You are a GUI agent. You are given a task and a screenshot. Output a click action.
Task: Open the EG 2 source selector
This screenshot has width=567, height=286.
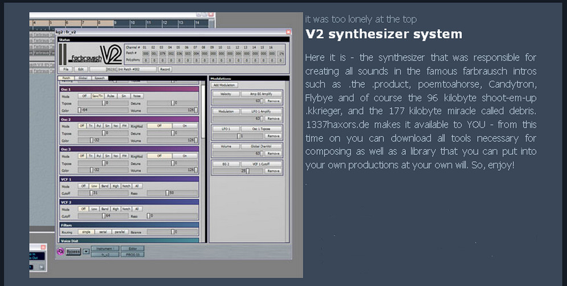(226, 164)
